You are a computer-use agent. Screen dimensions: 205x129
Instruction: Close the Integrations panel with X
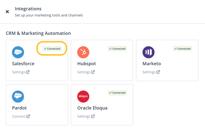coord(7,12)
